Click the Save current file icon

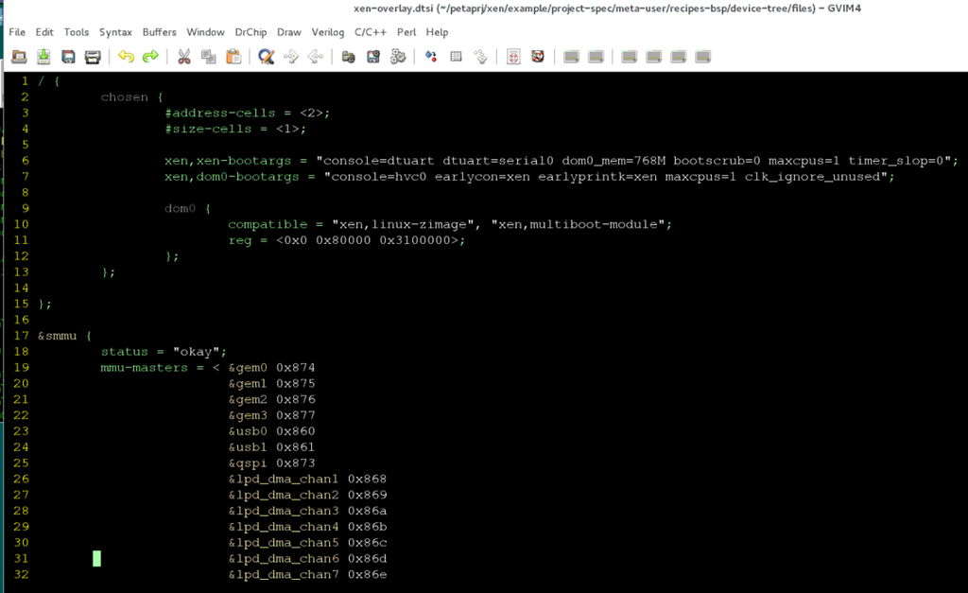point(43,57)
